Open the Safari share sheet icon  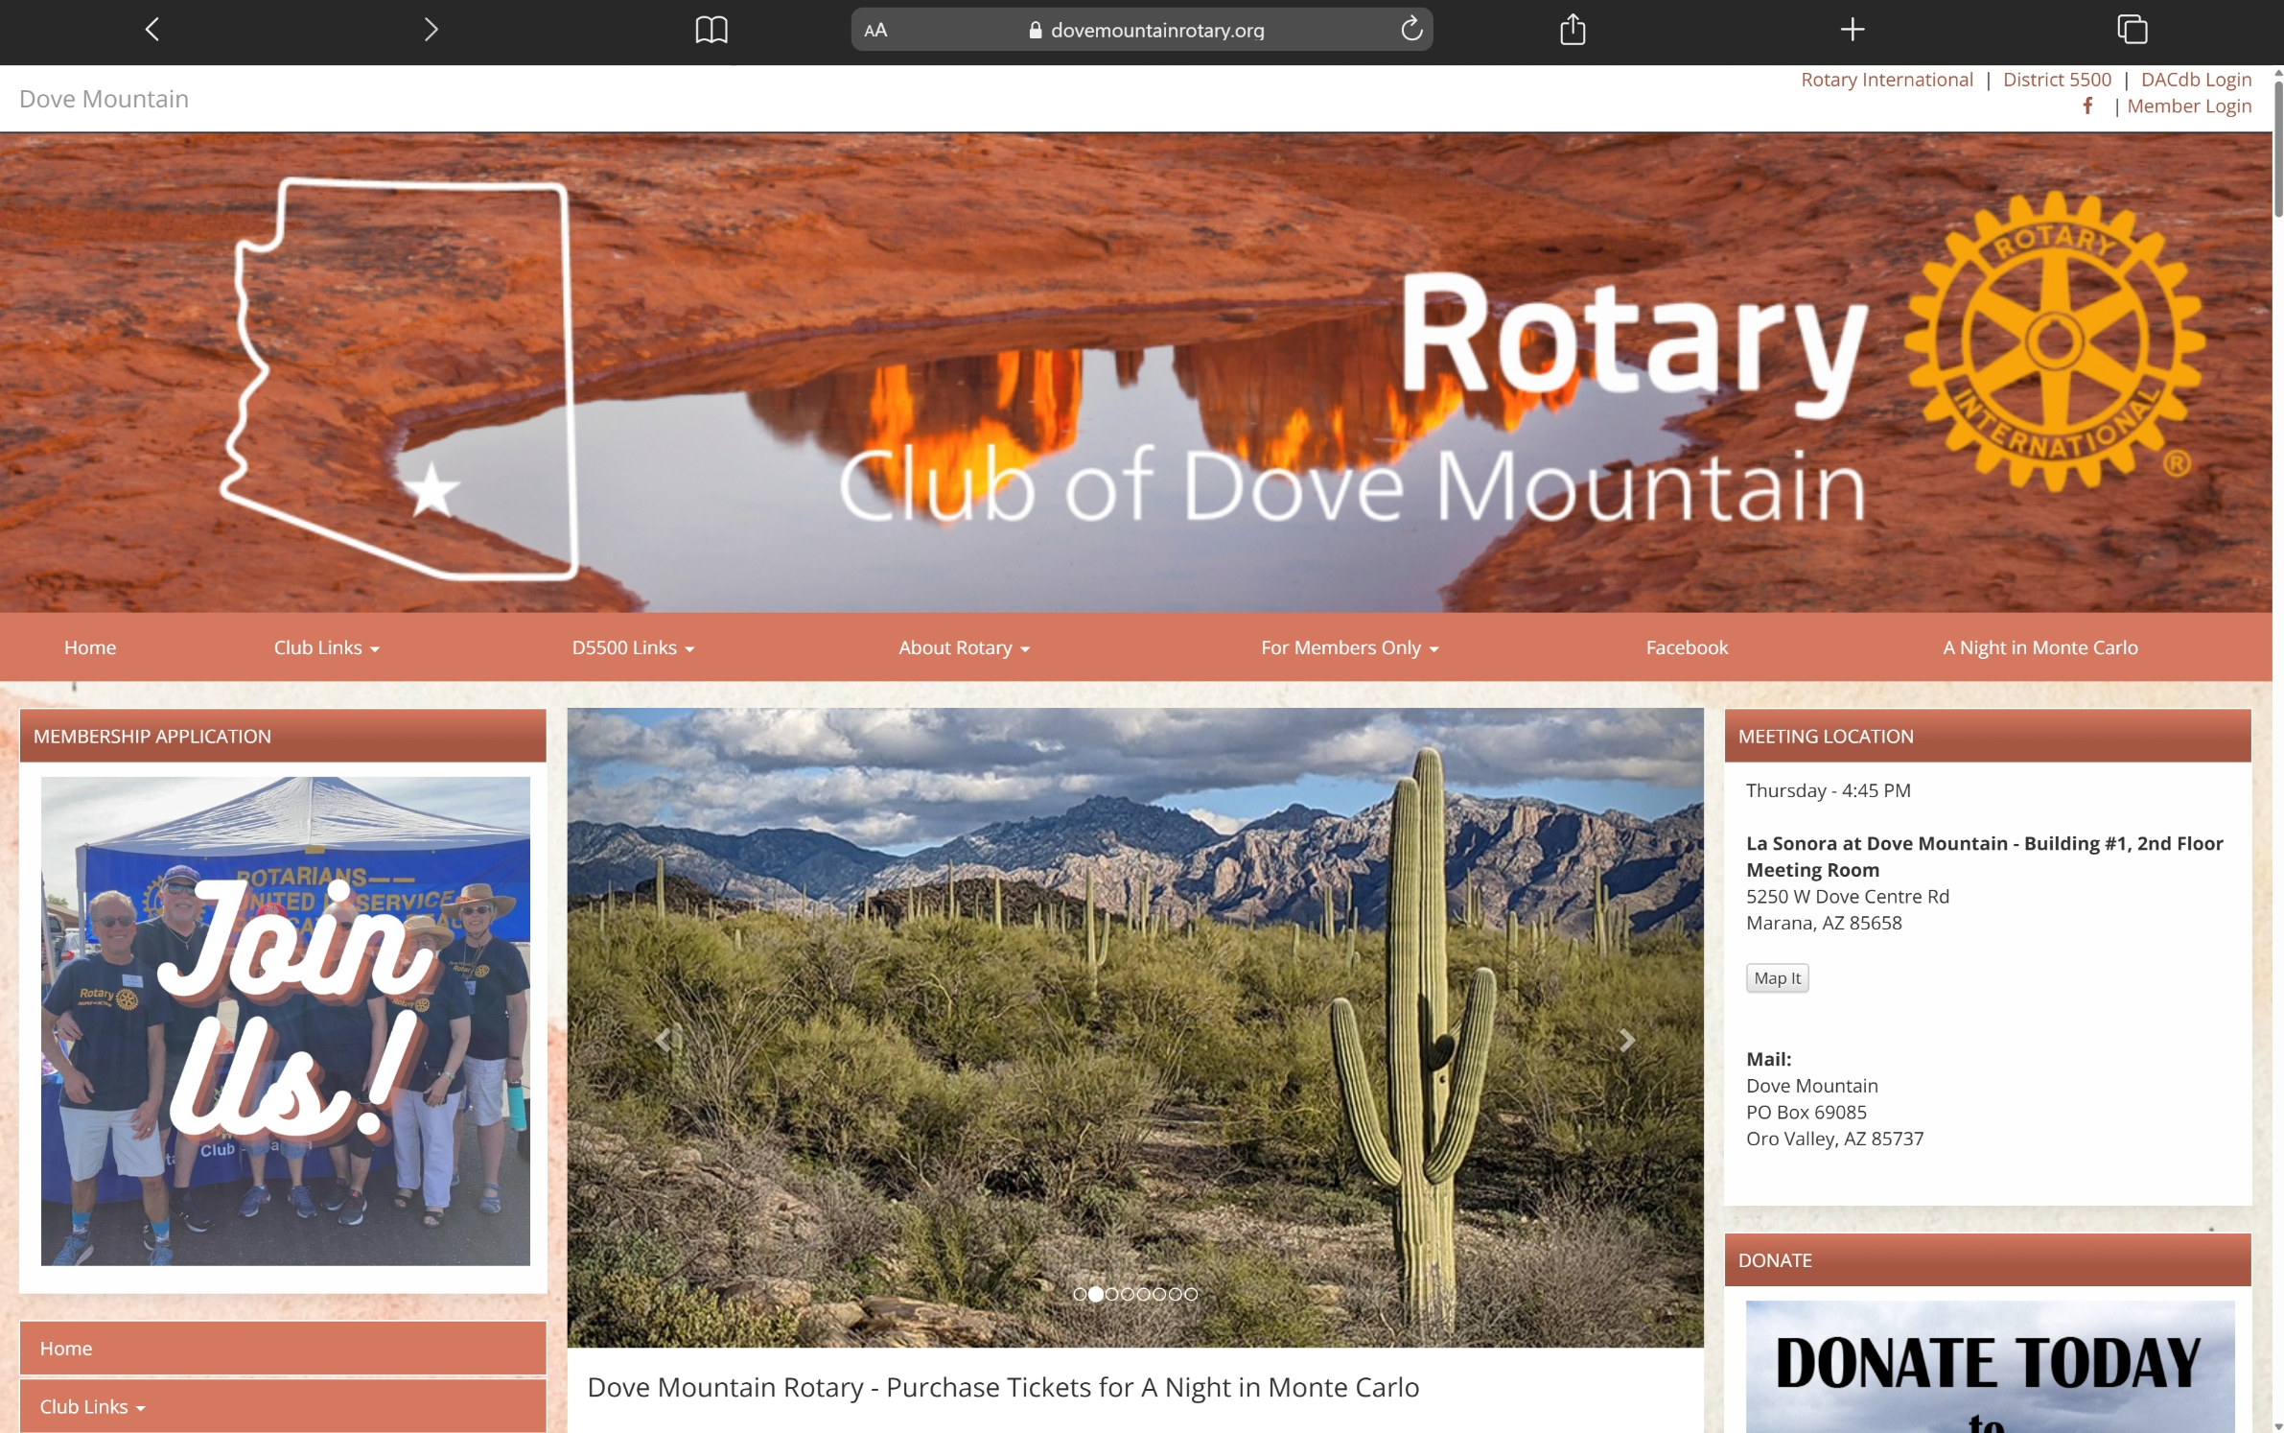1573,29
